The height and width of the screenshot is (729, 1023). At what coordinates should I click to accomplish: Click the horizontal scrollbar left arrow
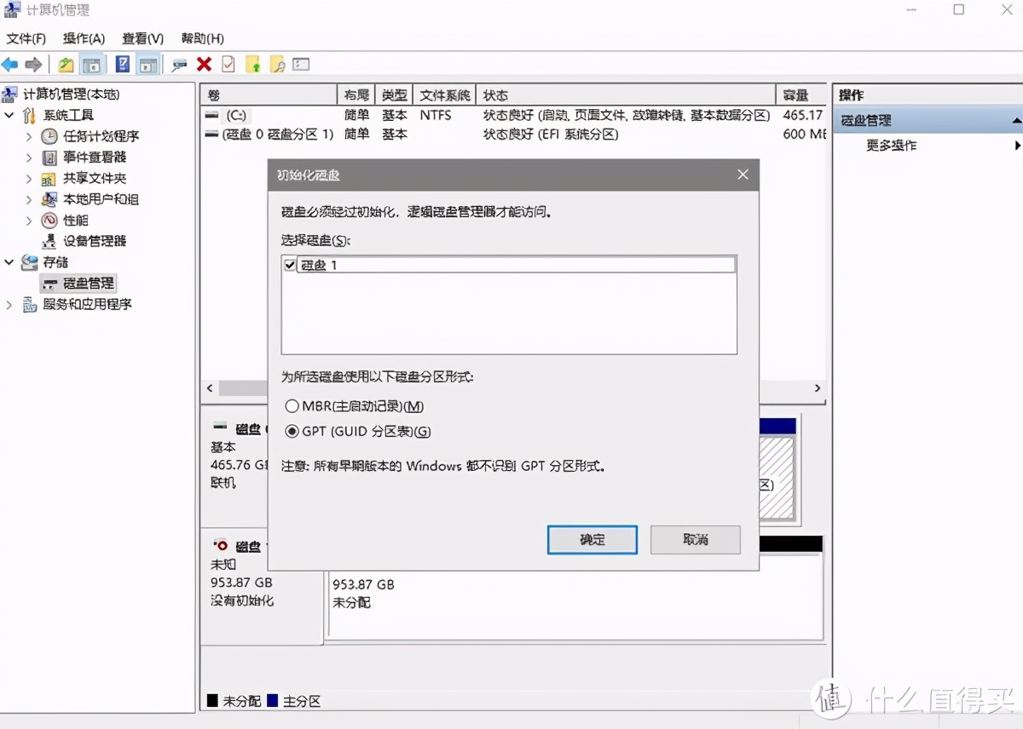click(210, 388)
